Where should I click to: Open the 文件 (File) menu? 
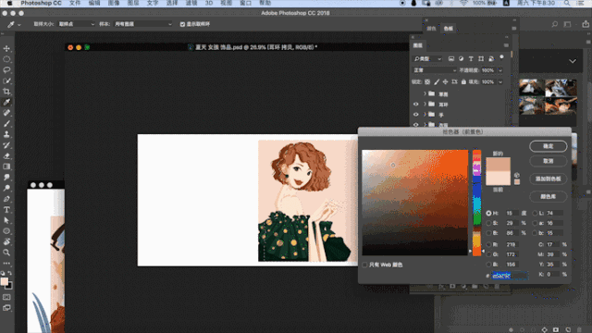[75, 3]
